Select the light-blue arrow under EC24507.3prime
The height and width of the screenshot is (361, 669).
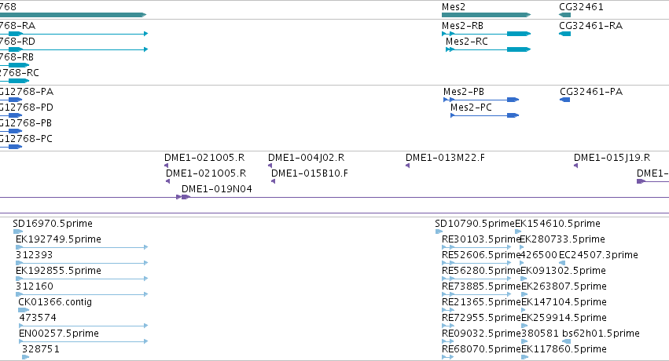[562, 263]
